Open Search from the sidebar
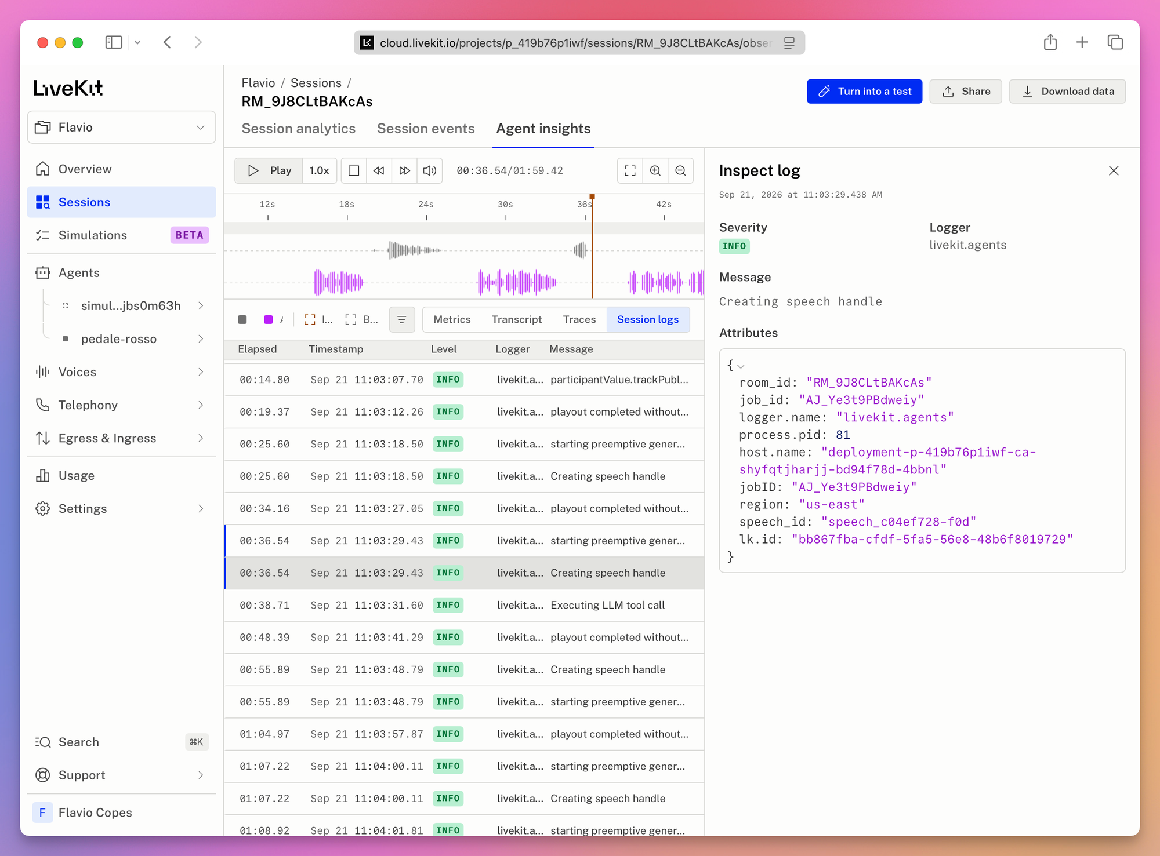 pos(121,742)
